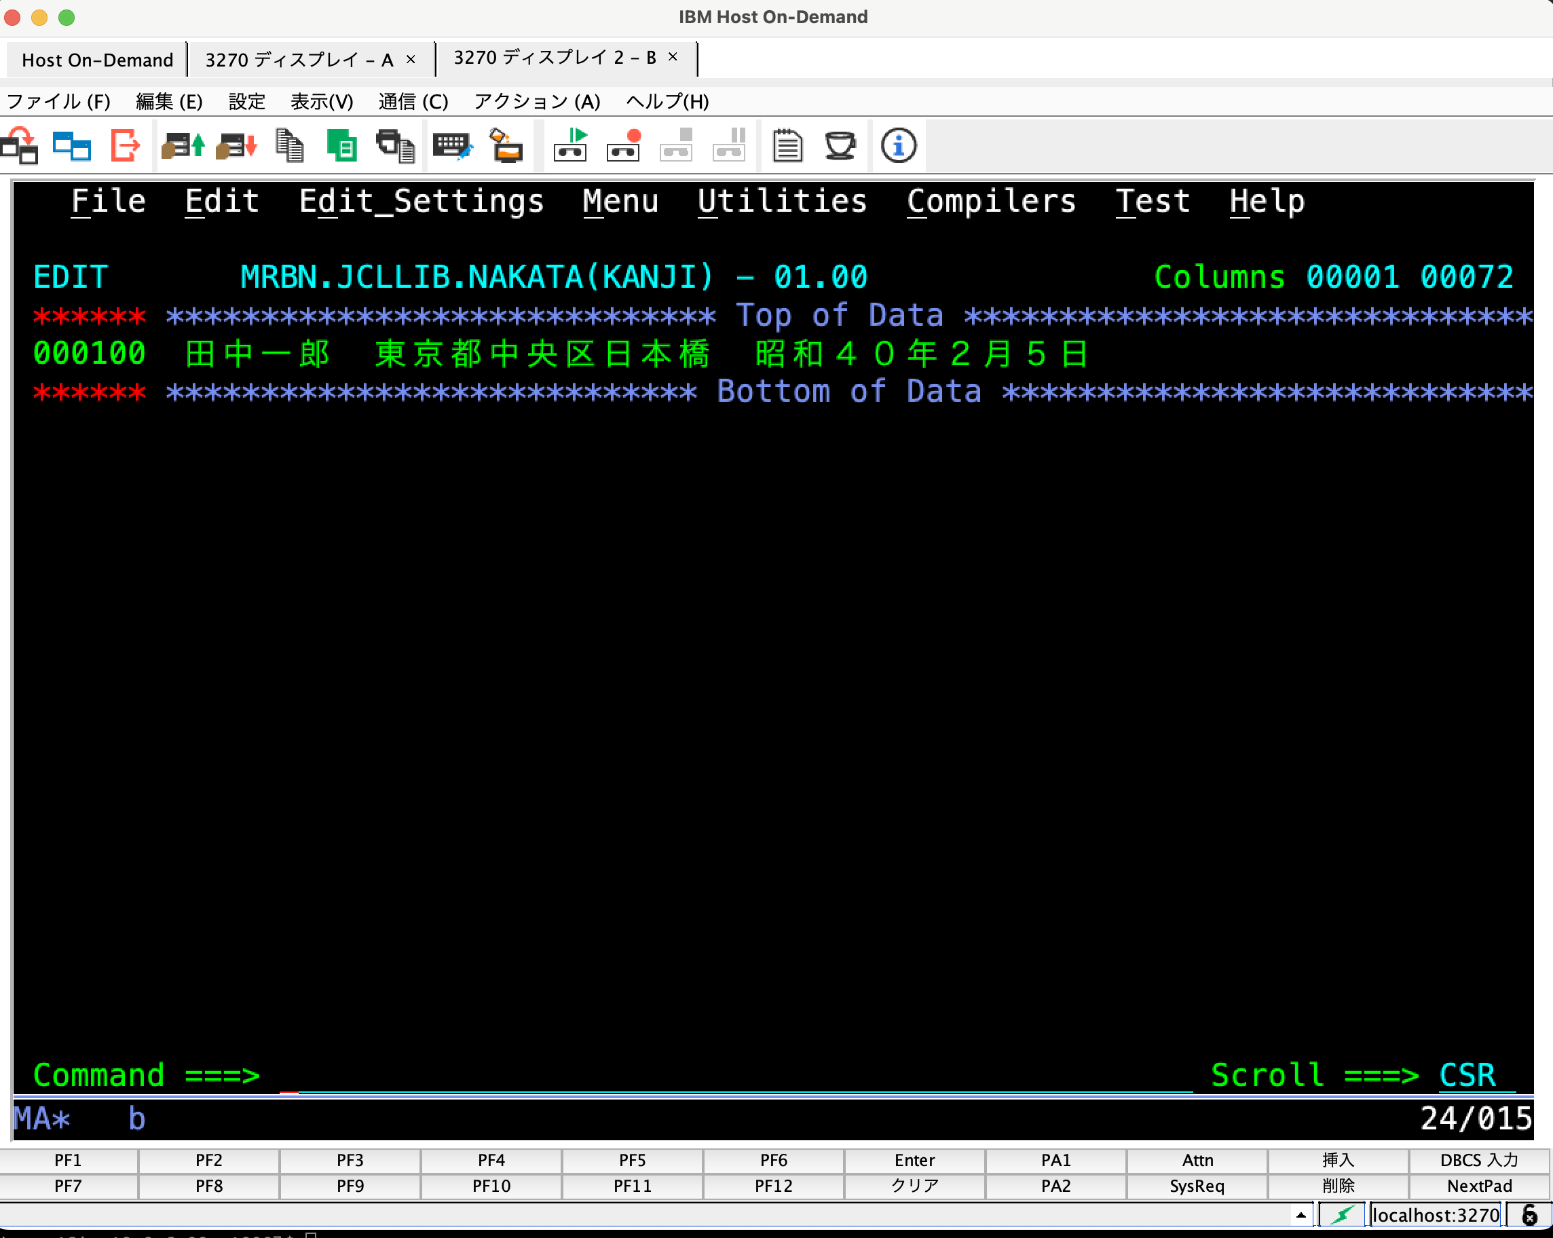Open the アクション (A) menu
The image size is (1553, 1238).
click(x=537, y=102)
